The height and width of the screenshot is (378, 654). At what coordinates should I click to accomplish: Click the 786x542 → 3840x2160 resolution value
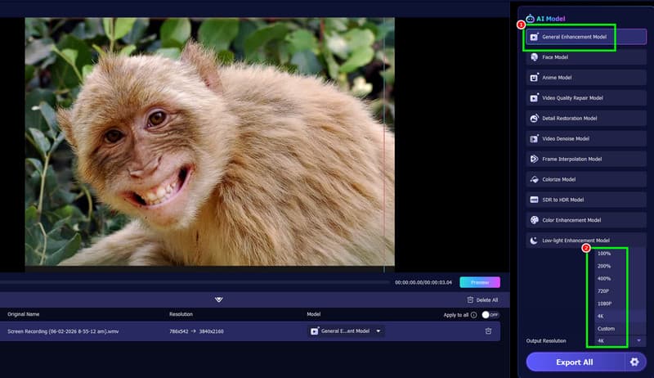click(196, 331)
